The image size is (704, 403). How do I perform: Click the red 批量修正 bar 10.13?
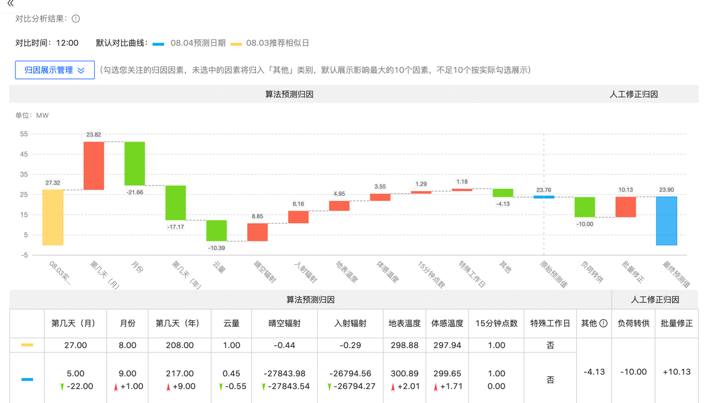(626, 207)
